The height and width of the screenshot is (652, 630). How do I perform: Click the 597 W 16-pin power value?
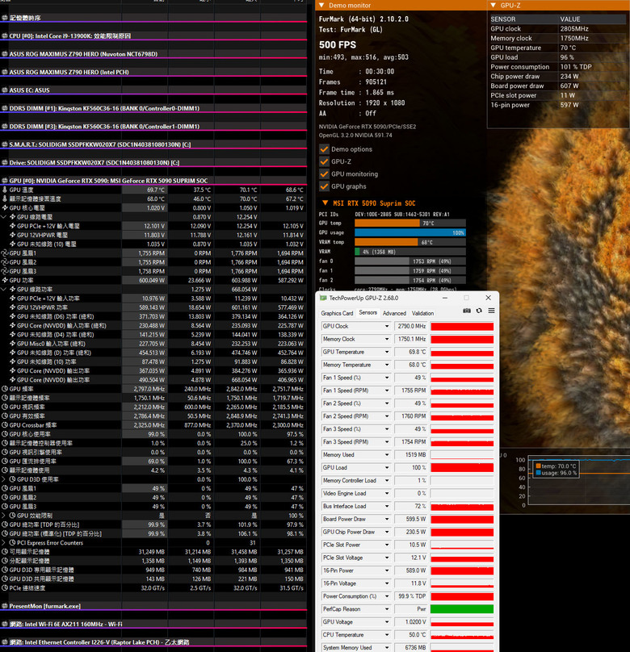(569, 105)
